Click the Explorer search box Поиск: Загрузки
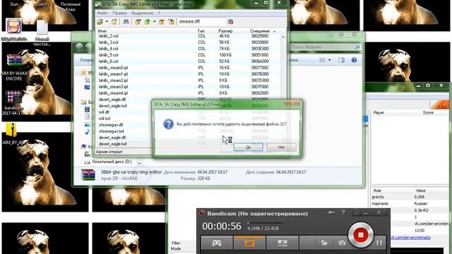Viewport: 452px width, 254px height. [x=325, y=47]
